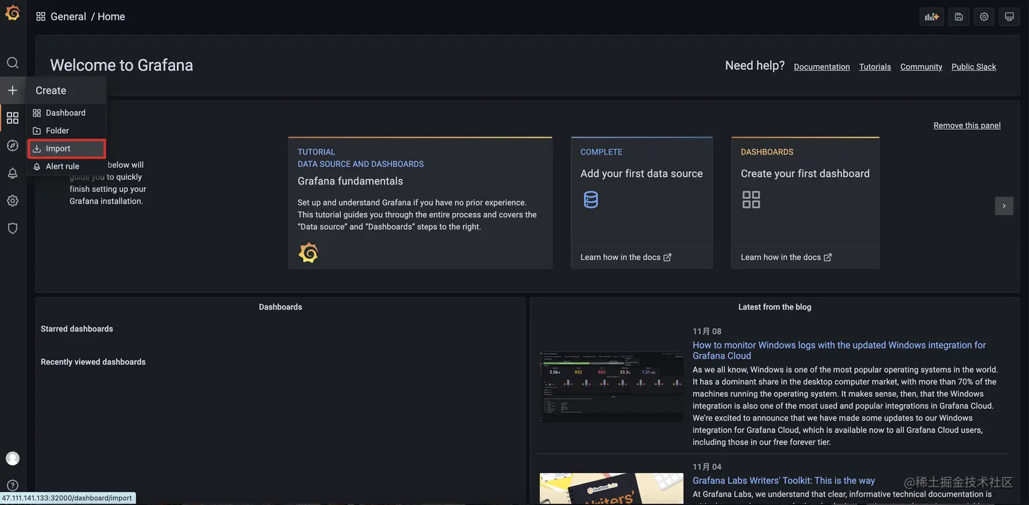Open Create your first dashboard card

point(805,203)
